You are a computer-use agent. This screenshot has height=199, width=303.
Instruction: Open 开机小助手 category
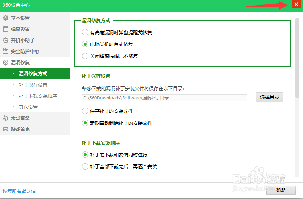tap(35, 40)
